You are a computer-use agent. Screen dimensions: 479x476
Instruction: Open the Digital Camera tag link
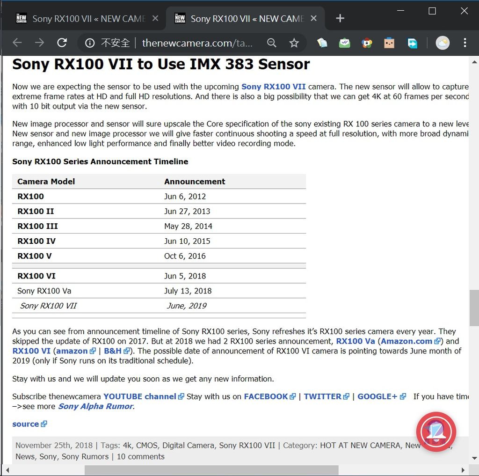click(188, 446)
